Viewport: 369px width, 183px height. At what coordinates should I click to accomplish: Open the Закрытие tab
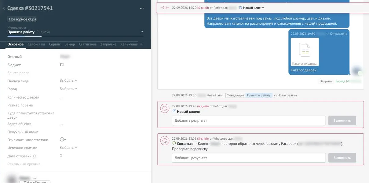point(108,44)
